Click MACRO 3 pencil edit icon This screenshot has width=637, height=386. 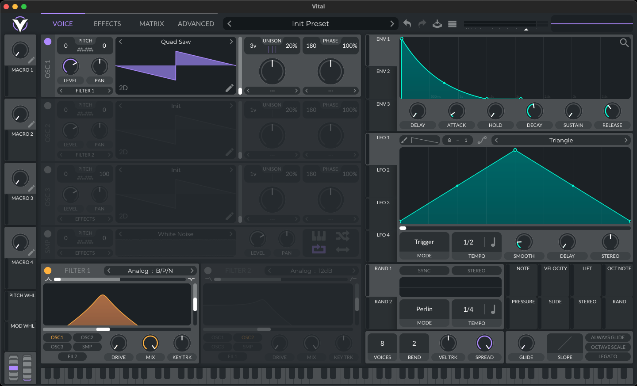pos(31,188)
